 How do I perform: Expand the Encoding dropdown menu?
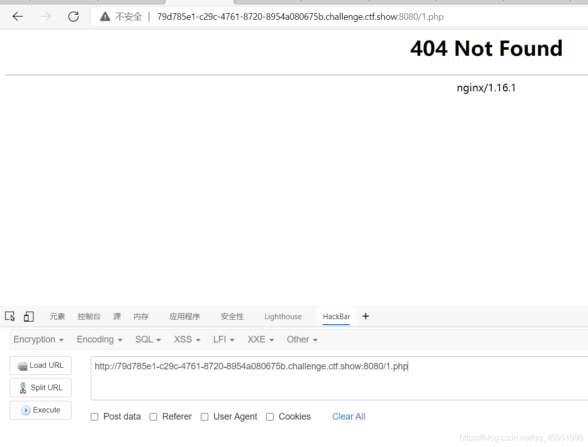pos(100,339)
